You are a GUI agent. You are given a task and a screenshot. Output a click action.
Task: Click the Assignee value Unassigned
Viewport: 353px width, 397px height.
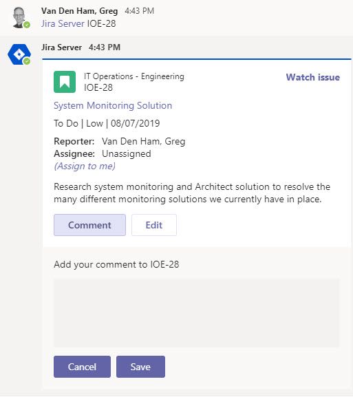click(127, 153)
